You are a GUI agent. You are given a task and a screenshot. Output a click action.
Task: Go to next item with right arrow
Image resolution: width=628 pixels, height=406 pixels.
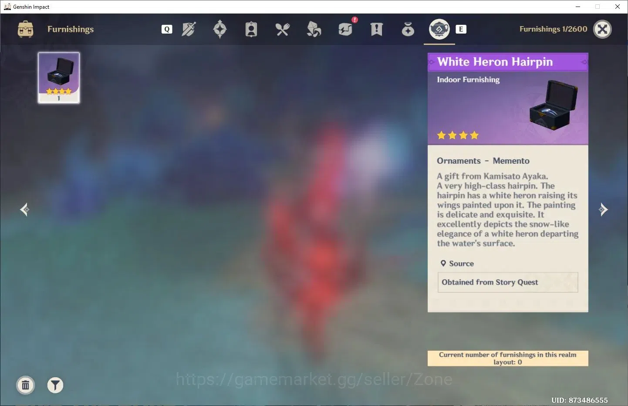[603, 210]
